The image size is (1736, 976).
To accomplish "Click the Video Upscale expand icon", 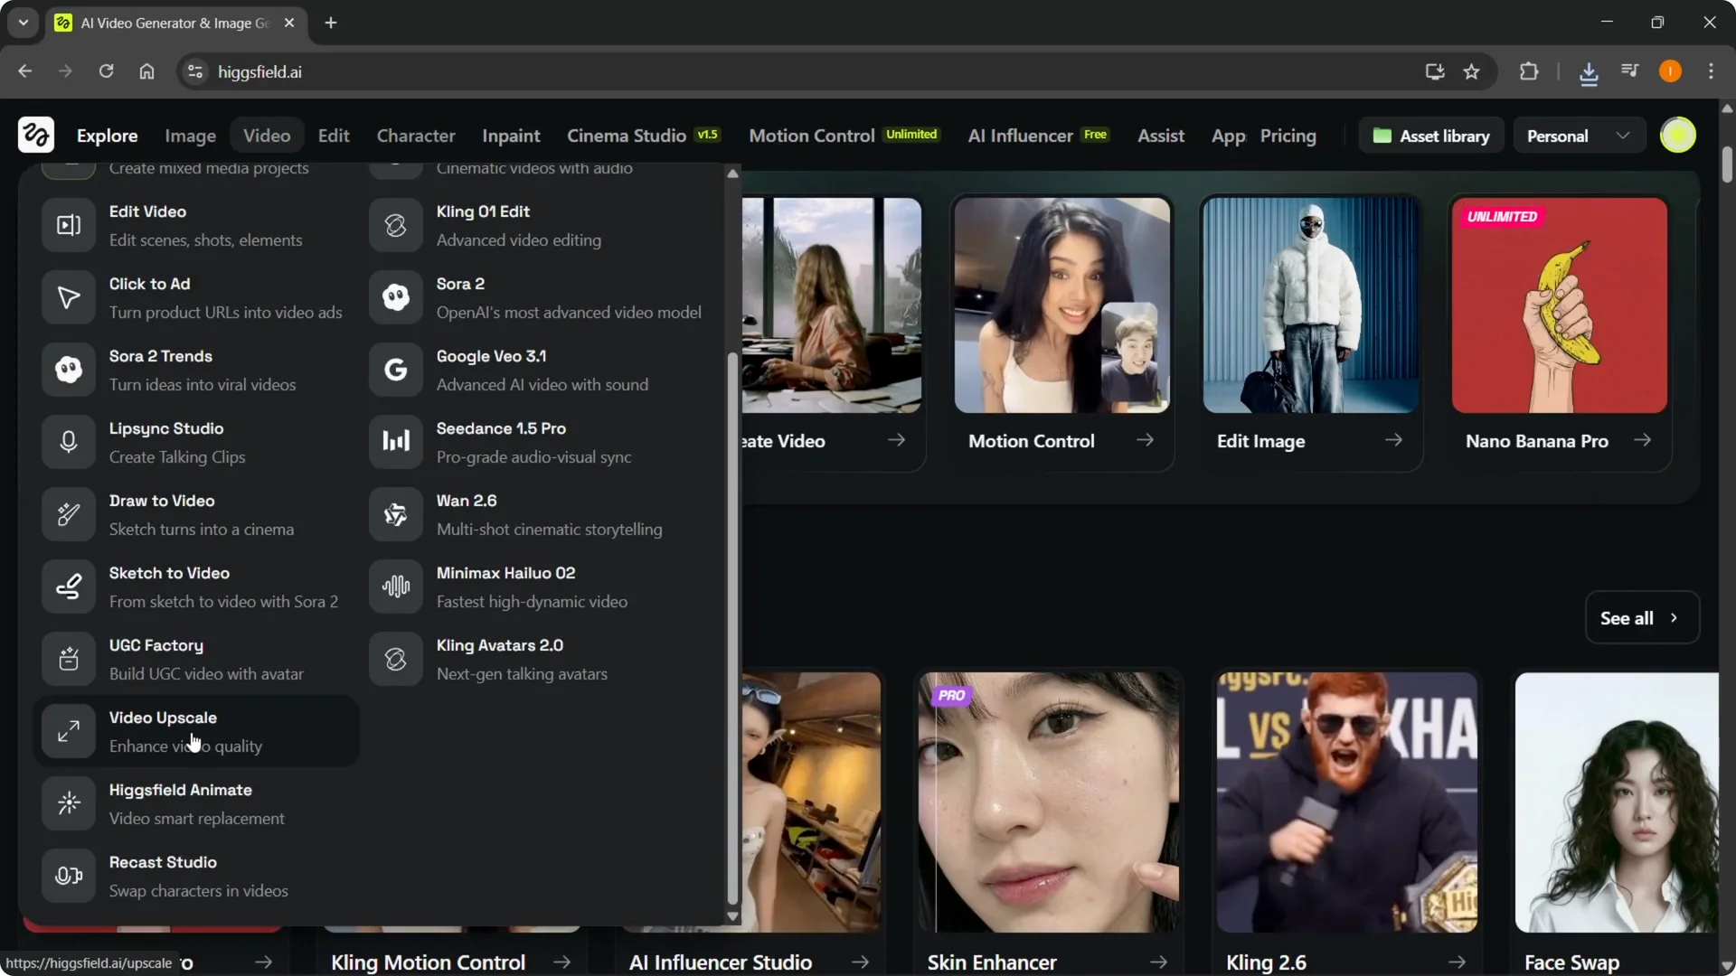I will pyautogui.click(x=68, y=731).
